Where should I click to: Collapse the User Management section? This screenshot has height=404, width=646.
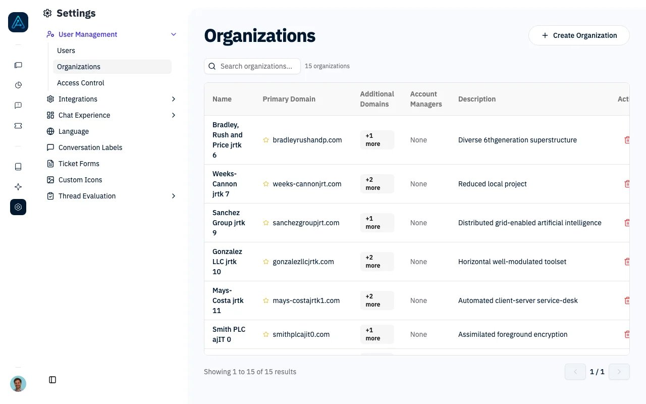click(x=174, y=34)
